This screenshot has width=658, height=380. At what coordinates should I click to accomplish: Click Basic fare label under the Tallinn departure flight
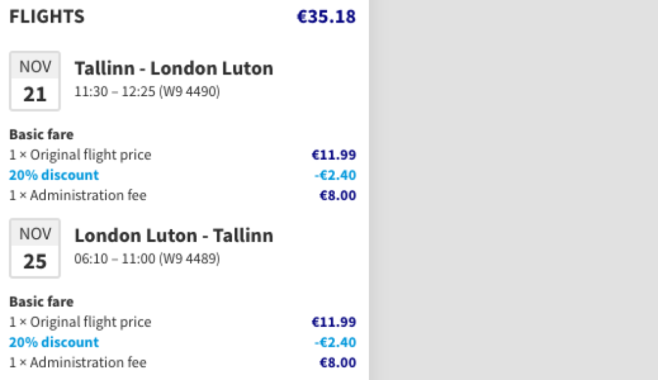41,135
